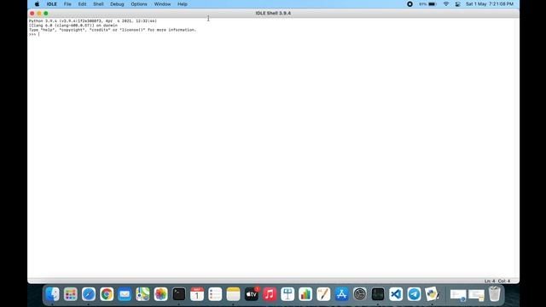
Task: Minimize the IDLE Shell window
Action: pos(39,14)
